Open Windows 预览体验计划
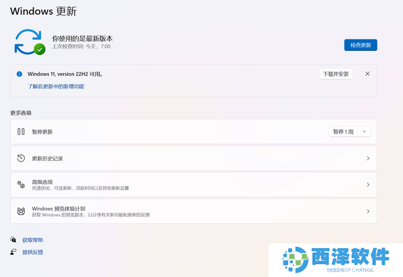Image resolution: width=403 pixels, height=277 pixels. (193, 211)
